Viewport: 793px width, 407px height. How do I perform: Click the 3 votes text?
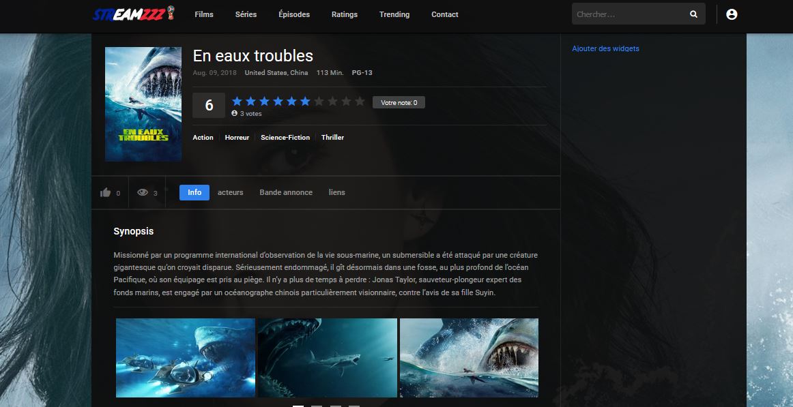[x=251, y=114]
